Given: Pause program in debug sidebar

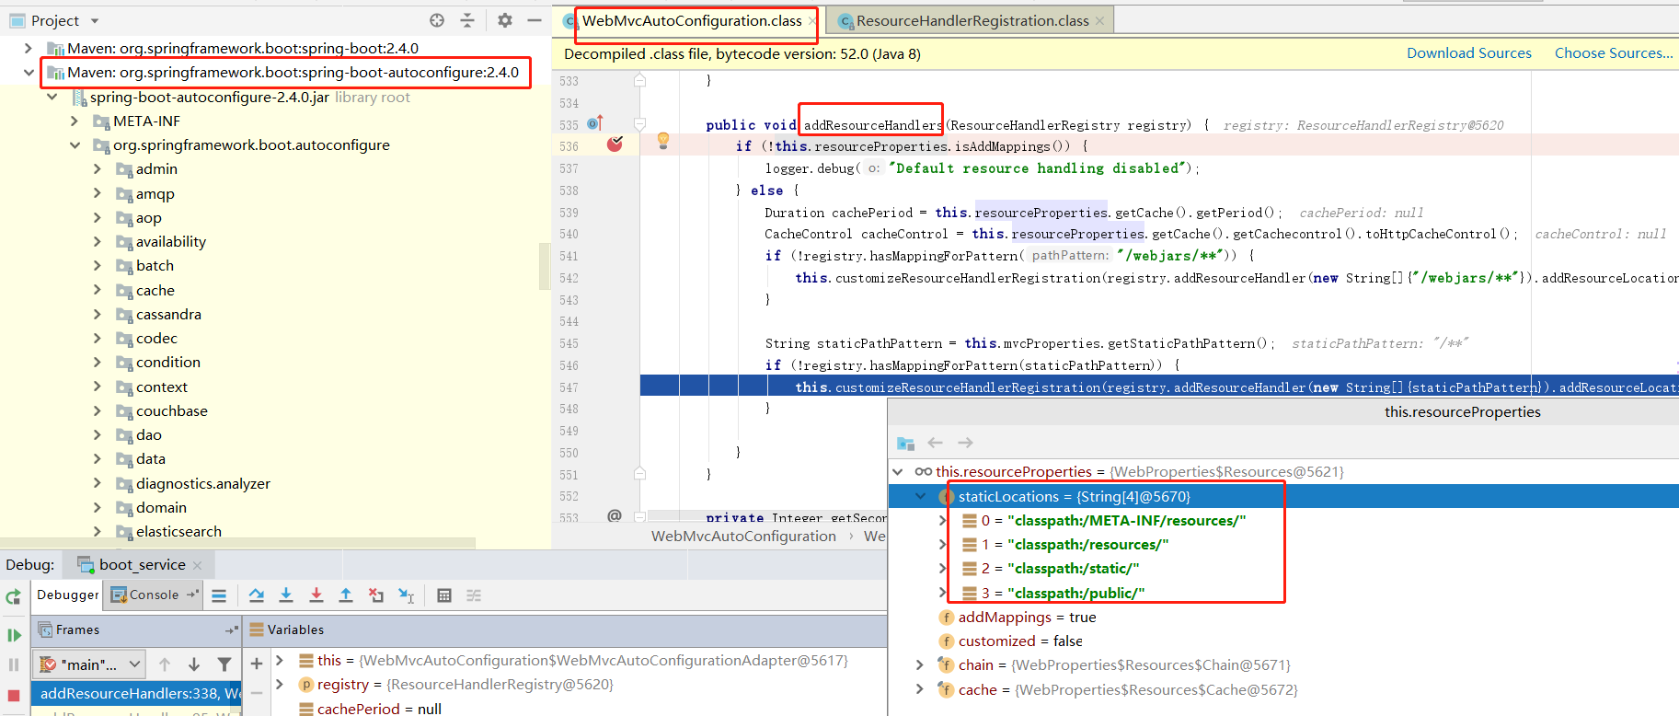Looking at the screenshot, I should point(14,664).
